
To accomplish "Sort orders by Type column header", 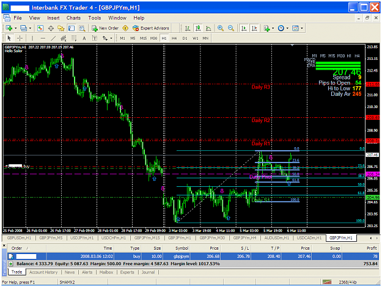I will pos(128,248).
